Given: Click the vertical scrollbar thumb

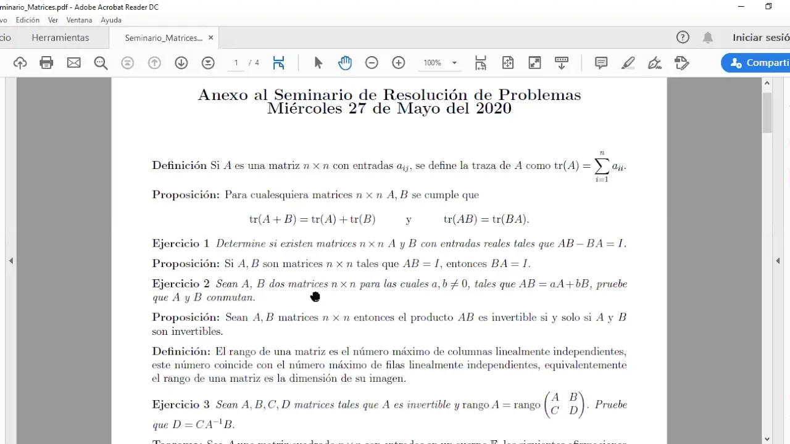Looking at the screenshot, I should click(x=767, y=112).
